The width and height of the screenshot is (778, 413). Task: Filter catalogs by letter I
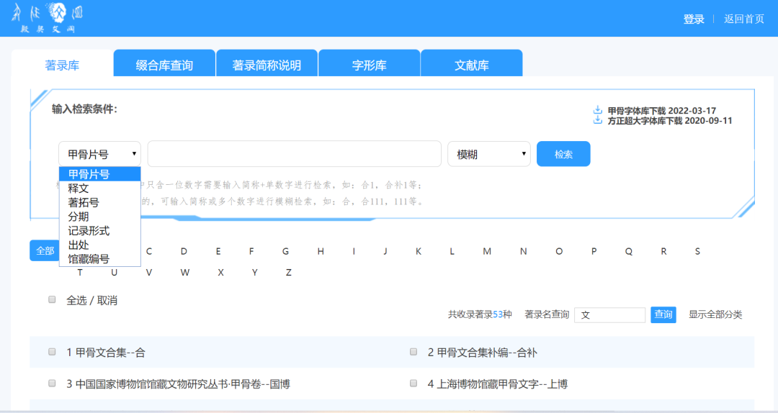tap(354, 251)
